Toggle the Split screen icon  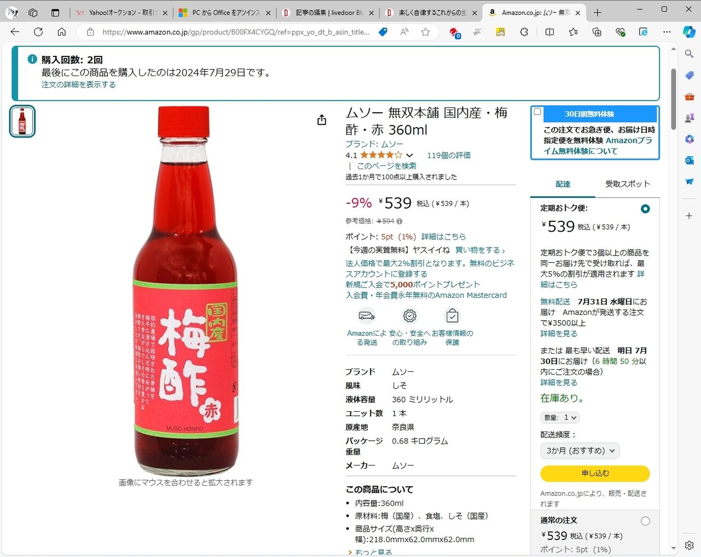(550, 32)
